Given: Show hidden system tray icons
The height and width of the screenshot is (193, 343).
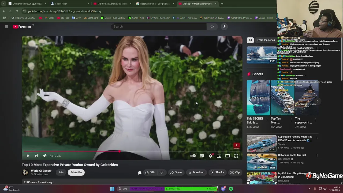Looking at the screenshot, I should pos(309,189).
